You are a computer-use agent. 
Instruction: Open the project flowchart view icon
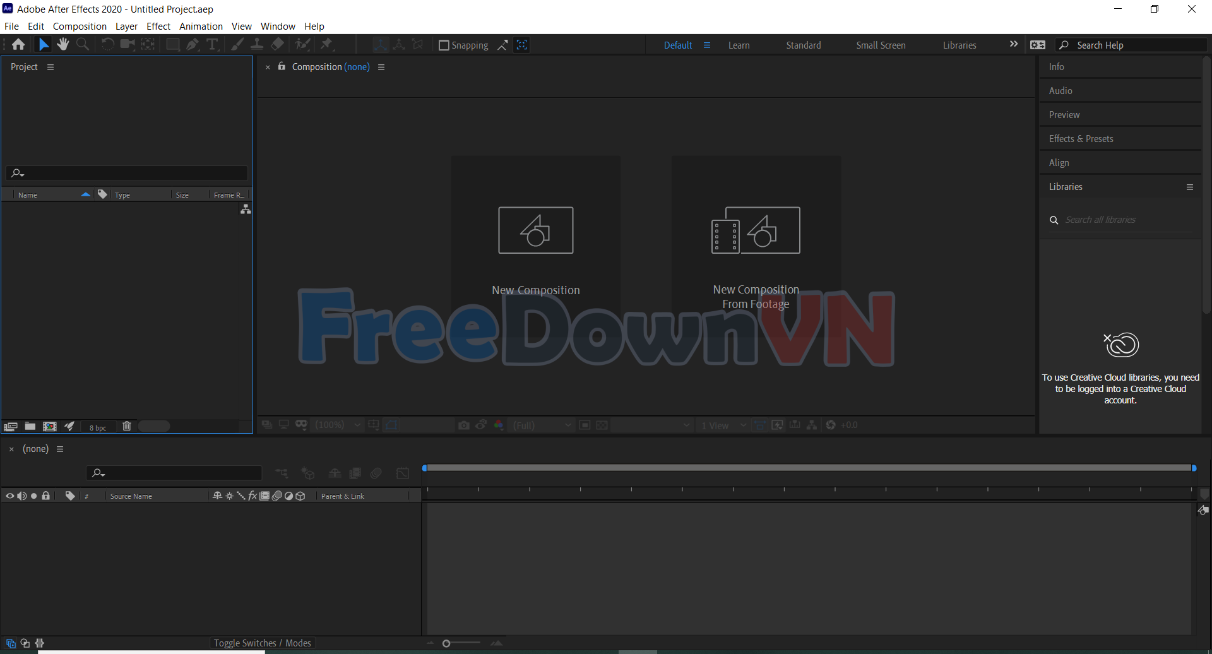pyautogui.click(x=246, y=209)
